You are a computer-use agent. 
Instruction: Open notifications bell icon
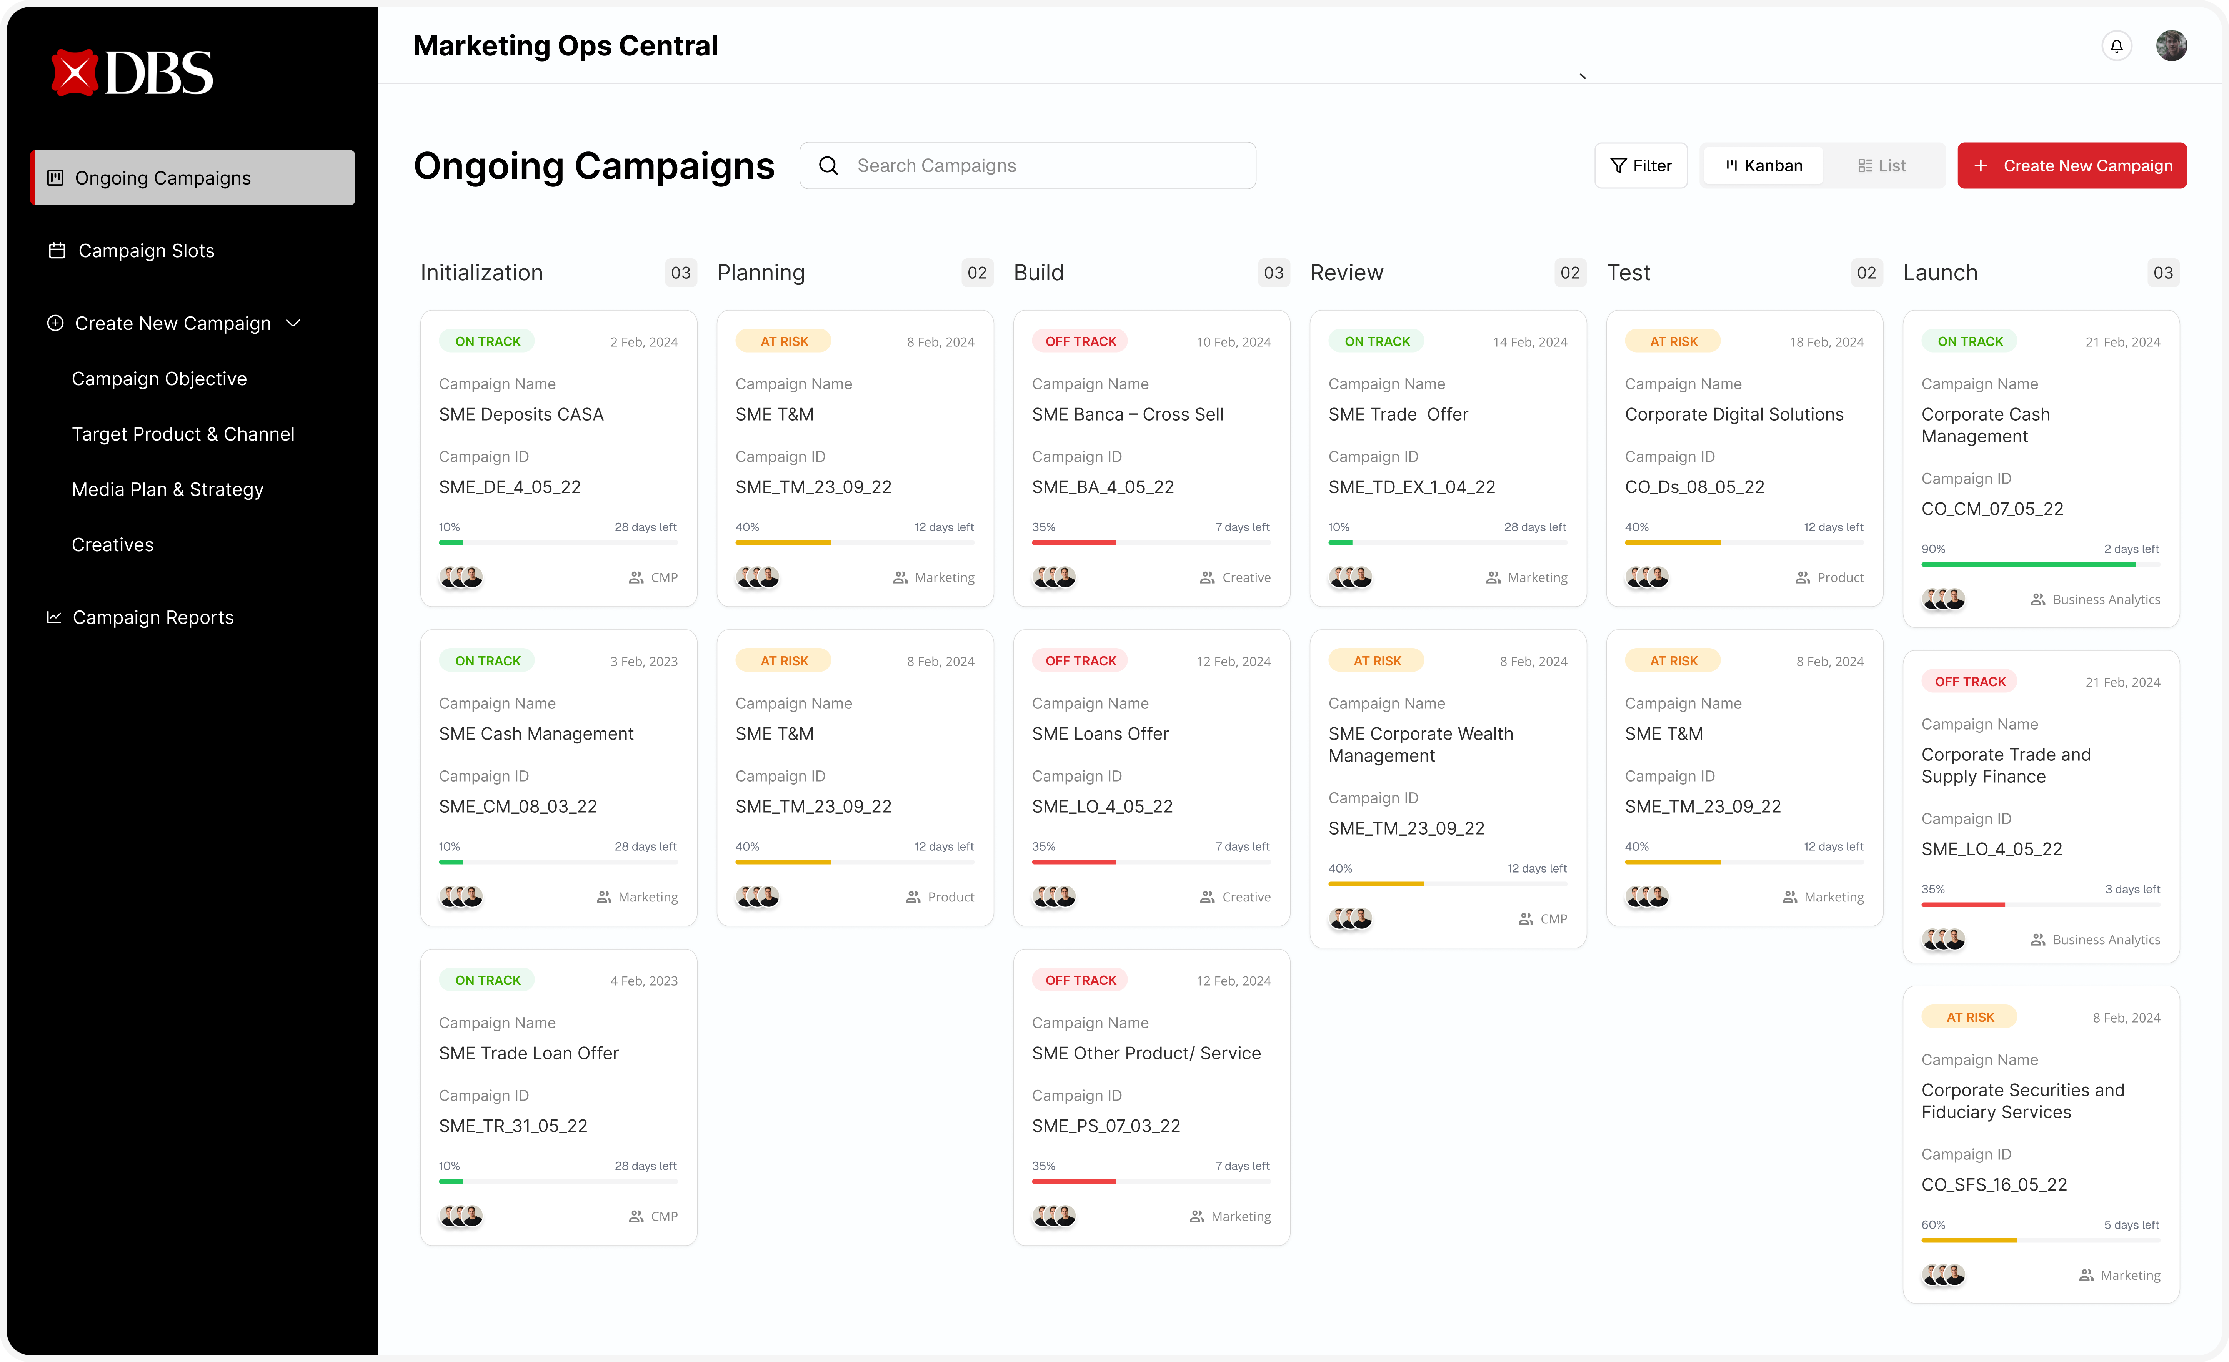2116,46
